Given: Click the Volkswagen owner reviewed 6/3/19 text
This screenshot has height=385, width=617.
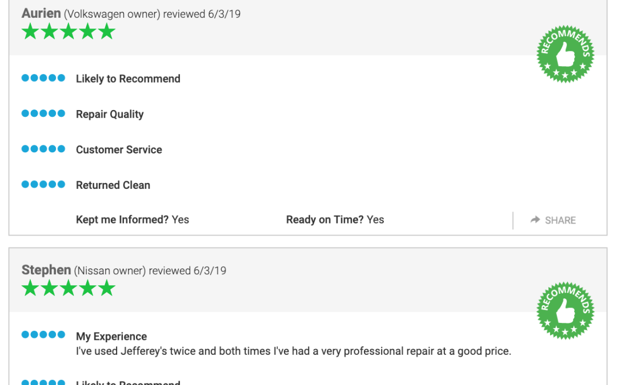Looking at the screenshot, I should point(153,14).
